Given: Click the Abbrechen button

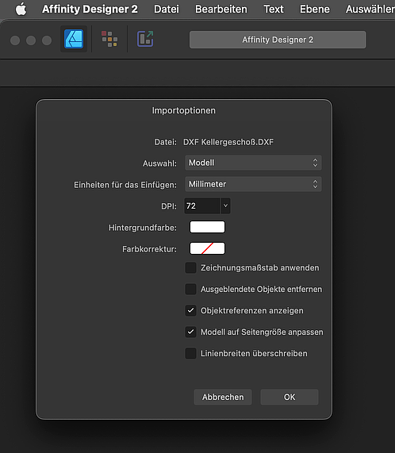Looking at the screenshot, I should (223, 397).
